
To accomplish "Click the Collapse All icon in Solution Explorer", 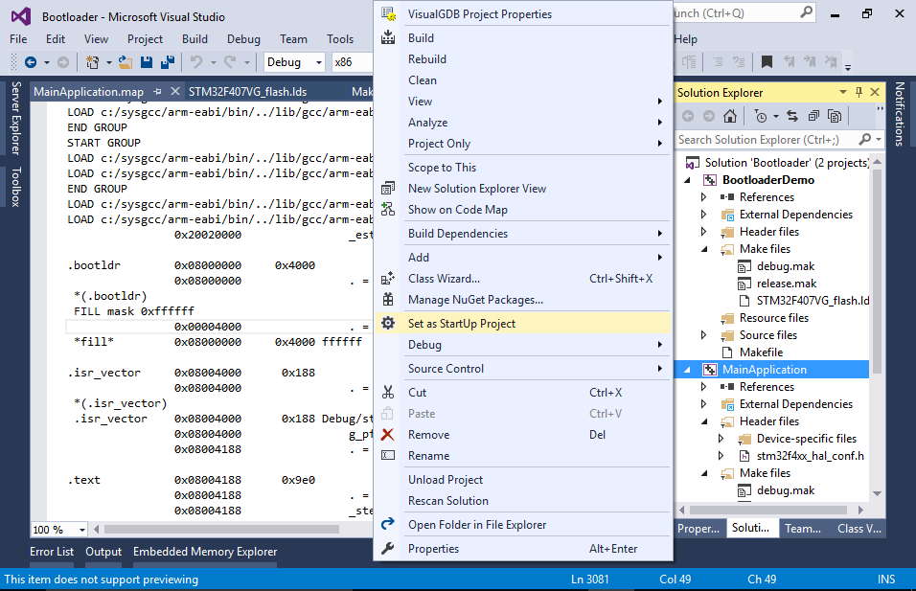I will tap(813, 116).
